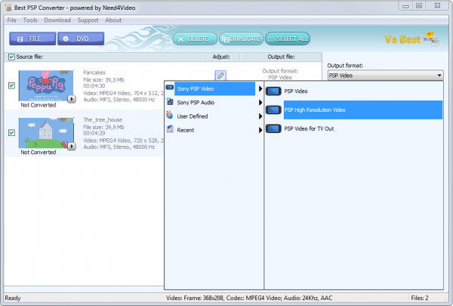The width and height of the screenshot is (453, 306).
Task: Uncheck the The_tree_house video checkbox
Action: tap(11, 133)
